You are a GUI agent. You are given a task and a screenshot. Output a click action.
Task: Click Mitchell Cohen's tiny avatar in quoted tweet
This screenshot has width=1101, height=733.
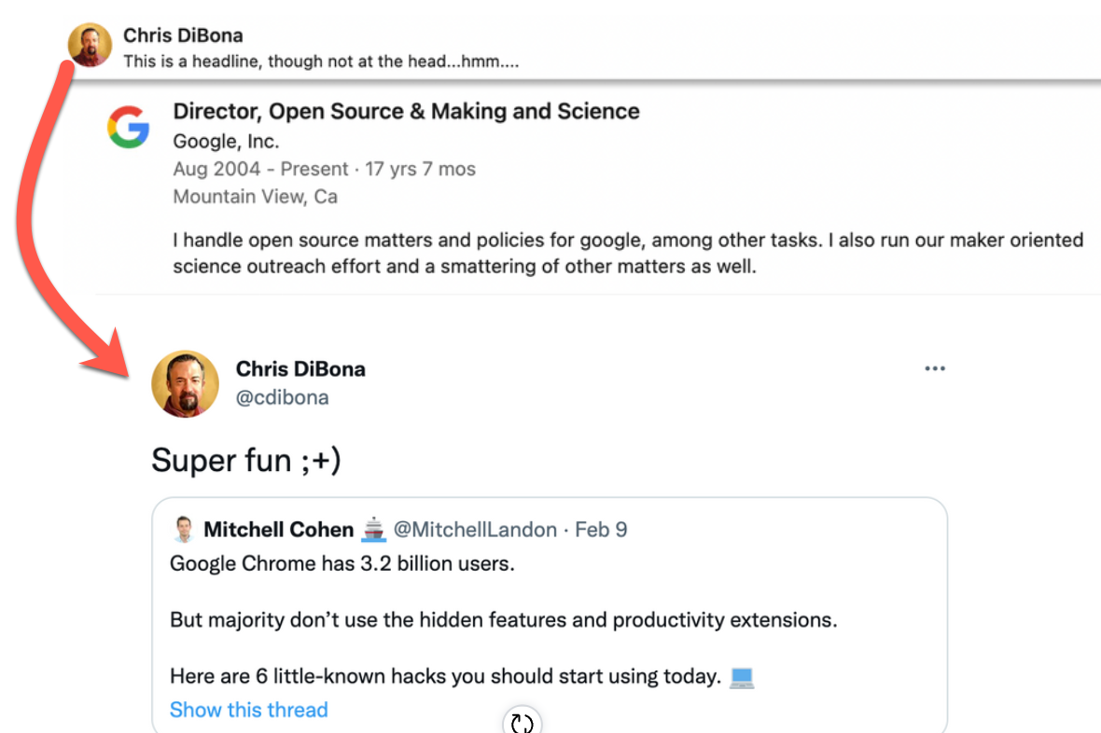coord(184,530)
